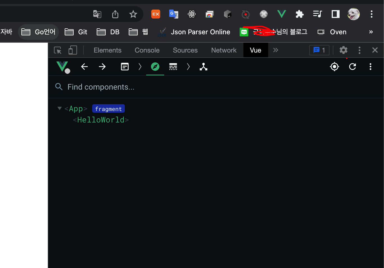Expand the chevron after timeline icon
The width and height of the screenshot is (384, 268).
(x=188, y=67)
